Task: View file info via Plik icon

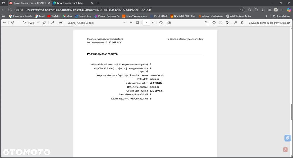Action: pos(19,10)
